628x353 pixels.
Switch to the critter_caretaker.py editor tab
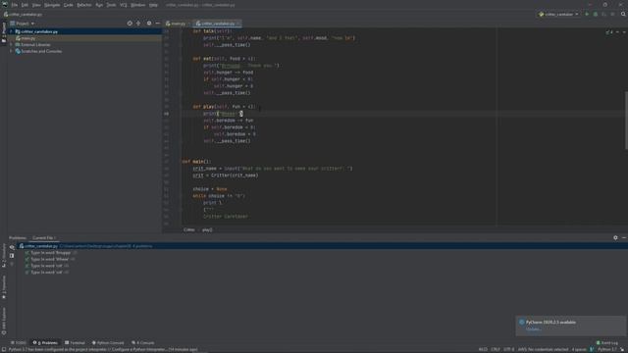coord(218,24)
